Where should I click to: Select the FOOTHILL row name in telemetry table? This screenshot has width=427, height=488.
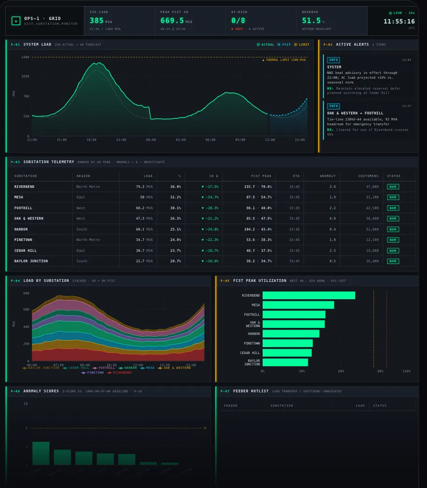pos(23,208)
